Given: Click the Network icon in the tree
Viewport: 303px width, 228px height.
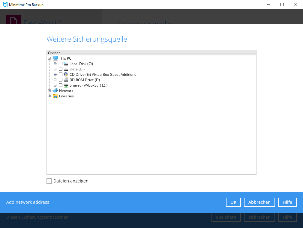Looking at the screenshot, I should pos(55,91).
